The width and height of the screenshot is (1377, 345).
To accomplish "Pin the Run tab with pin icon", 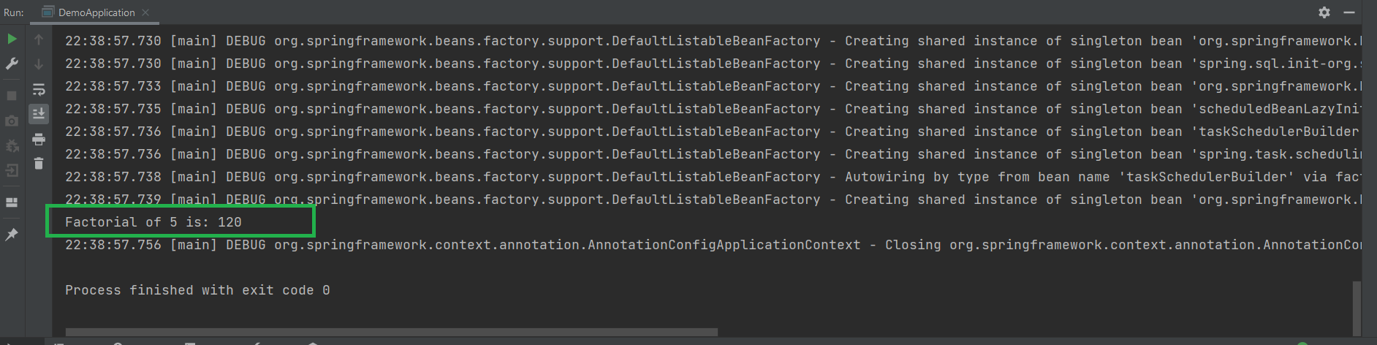I will pyautogui.click(x=12, y=235).
